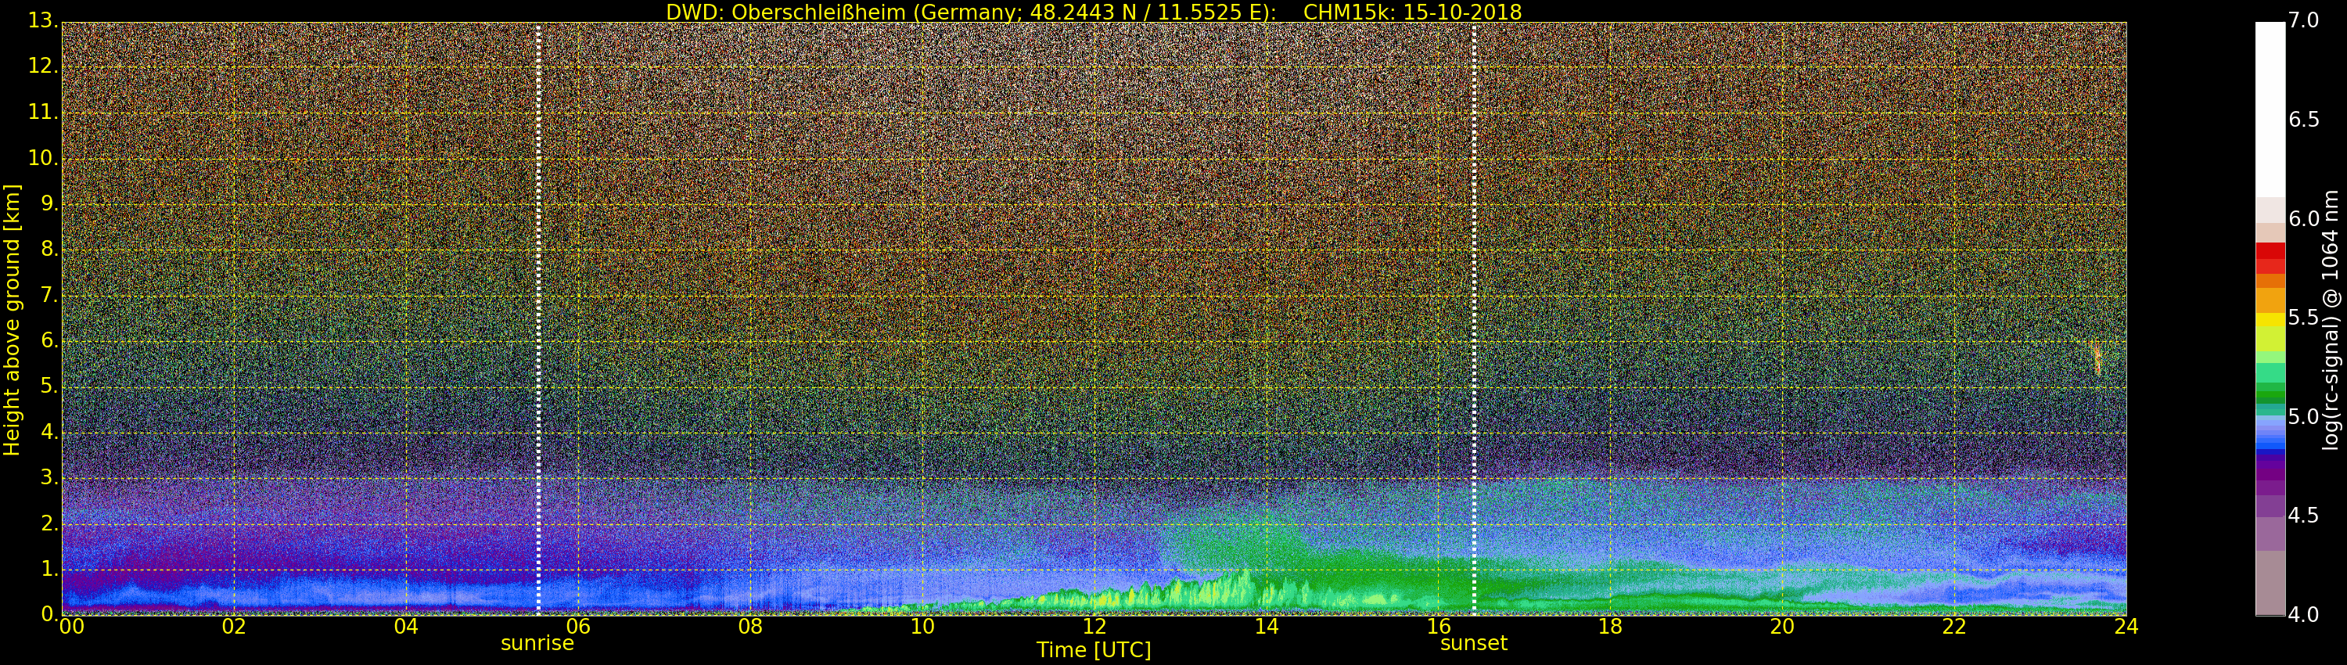Image resolution: width=2347 pixels, height=665 pixels.
Task: Select the '6.5' colorbar scale value
Action: pyautogui.click(x=2304, y=120)
